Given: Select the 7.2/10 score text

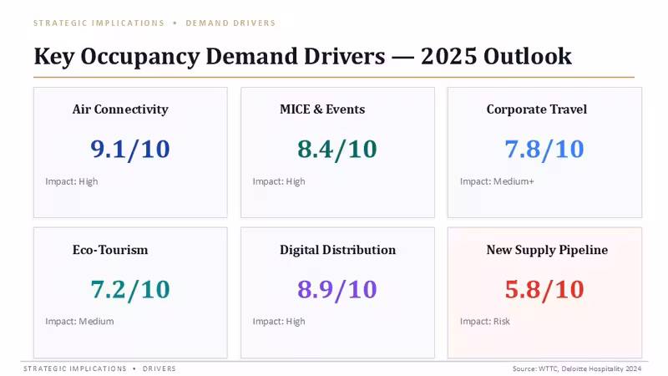Looking at the screenshot, I should tap(130, 289).
